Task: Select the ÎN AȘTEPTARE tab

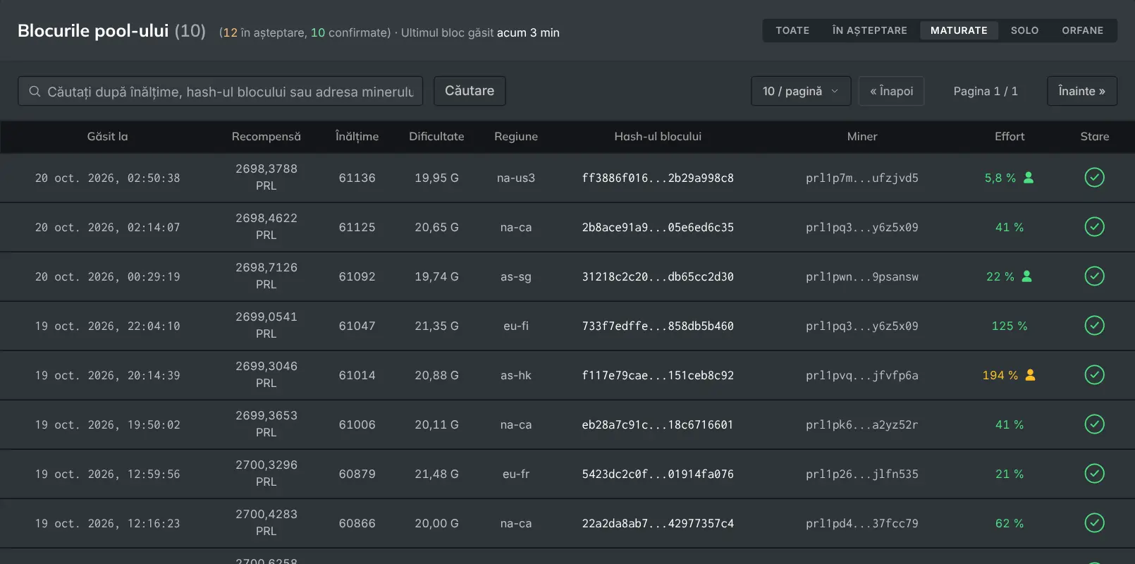Action: 869,30
